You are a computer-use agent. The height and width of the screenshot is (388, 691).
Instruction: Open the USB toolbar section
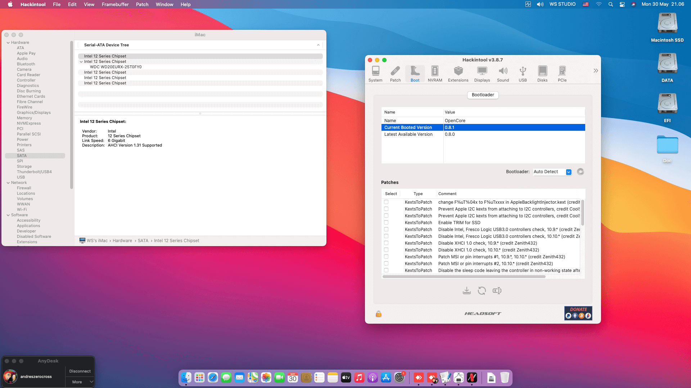tap(523, 74)
